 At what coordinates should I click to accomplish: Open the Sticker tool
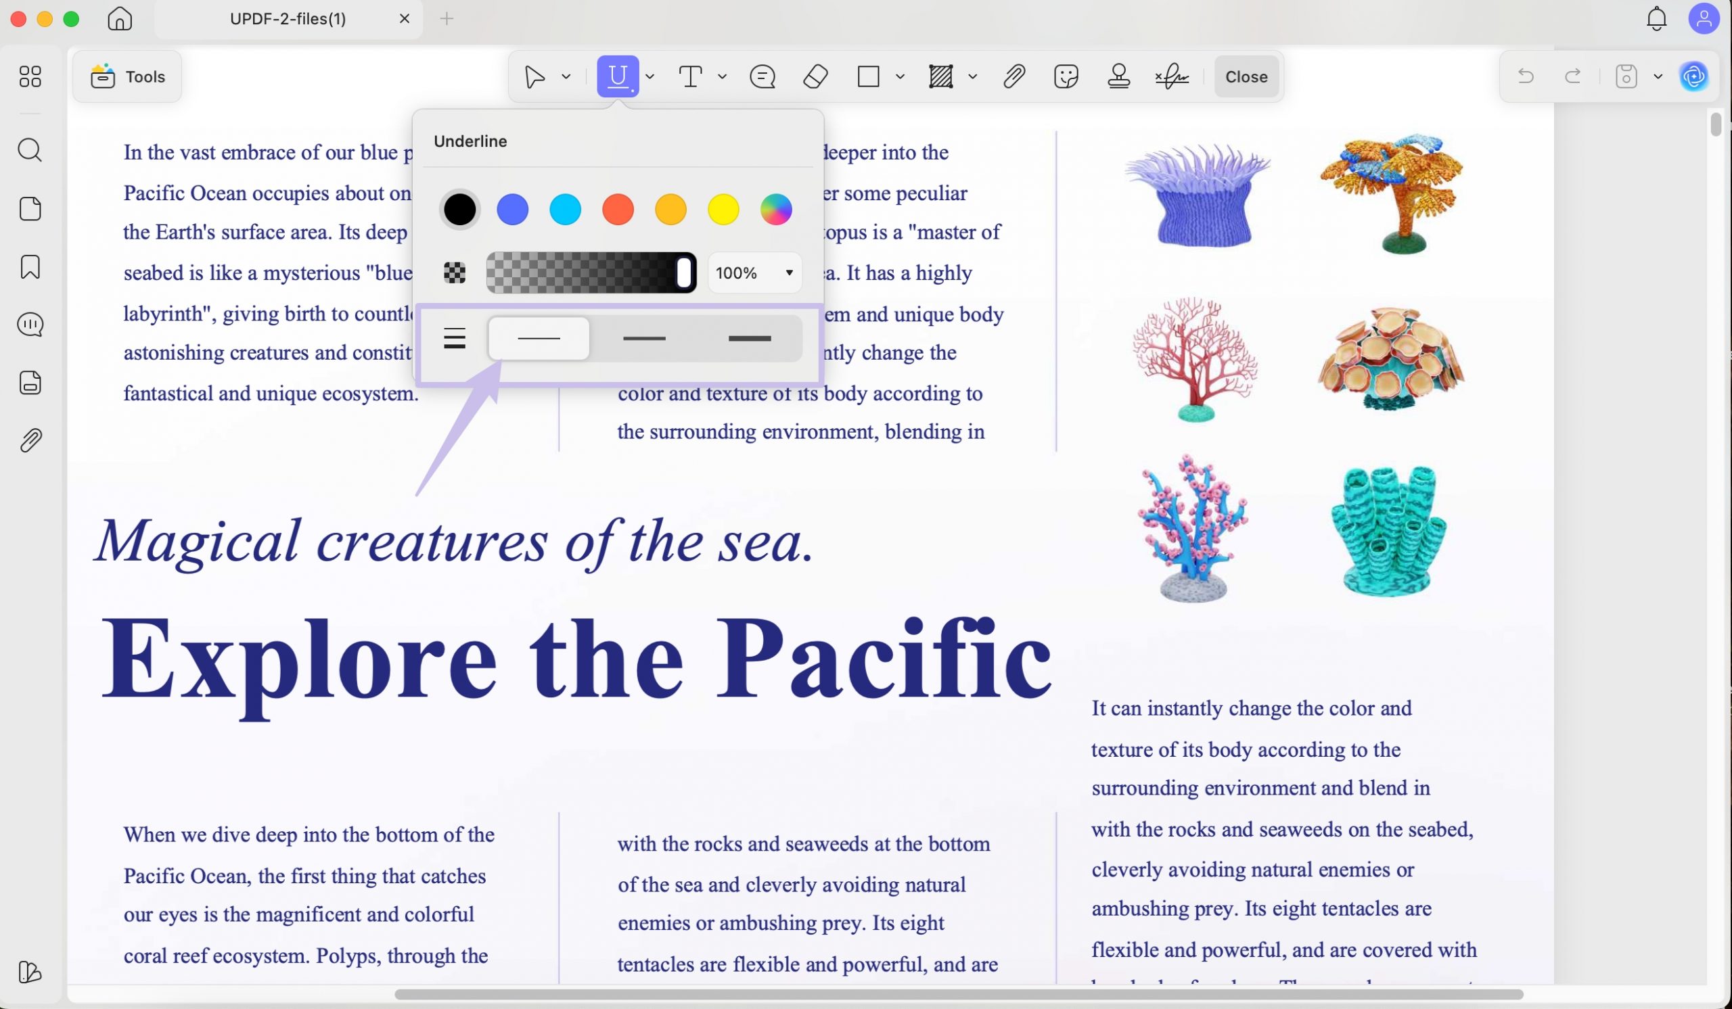tap(1066, 76)
